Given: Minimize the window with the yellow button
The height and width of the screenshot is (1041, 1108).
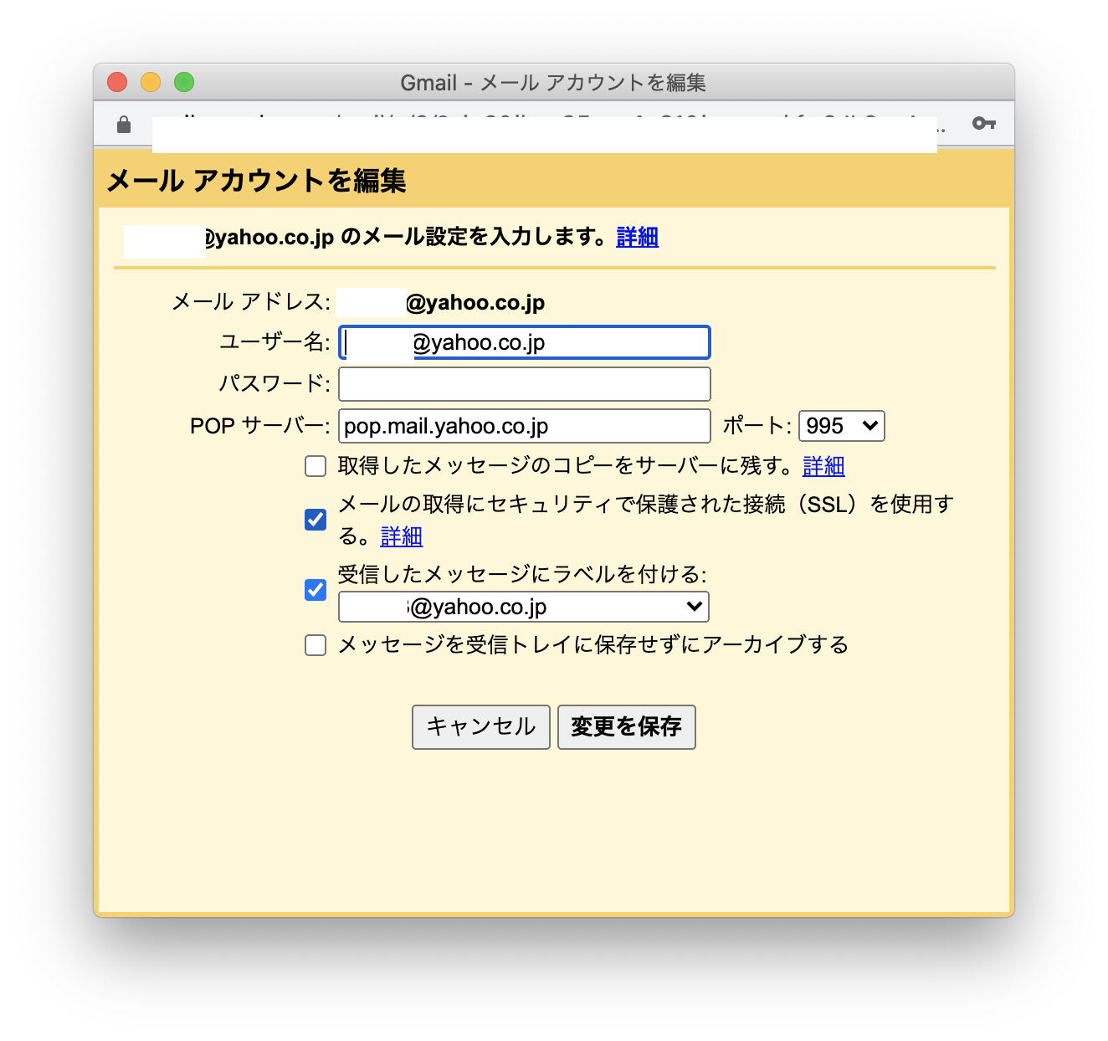Looking at the screenshot, I should tap(151, 82).
